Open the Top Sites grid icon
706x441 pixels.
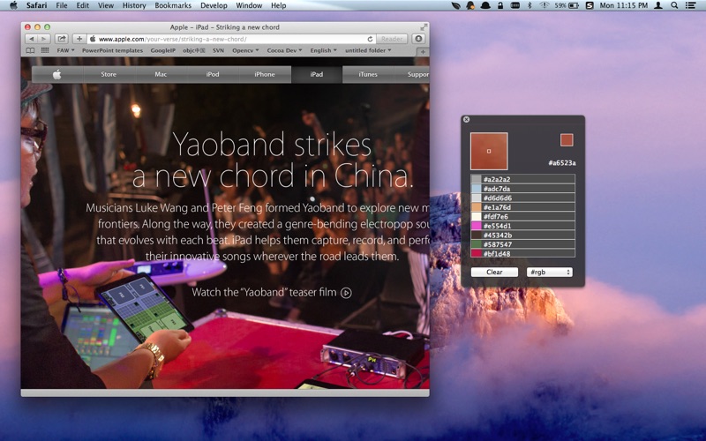45,50
